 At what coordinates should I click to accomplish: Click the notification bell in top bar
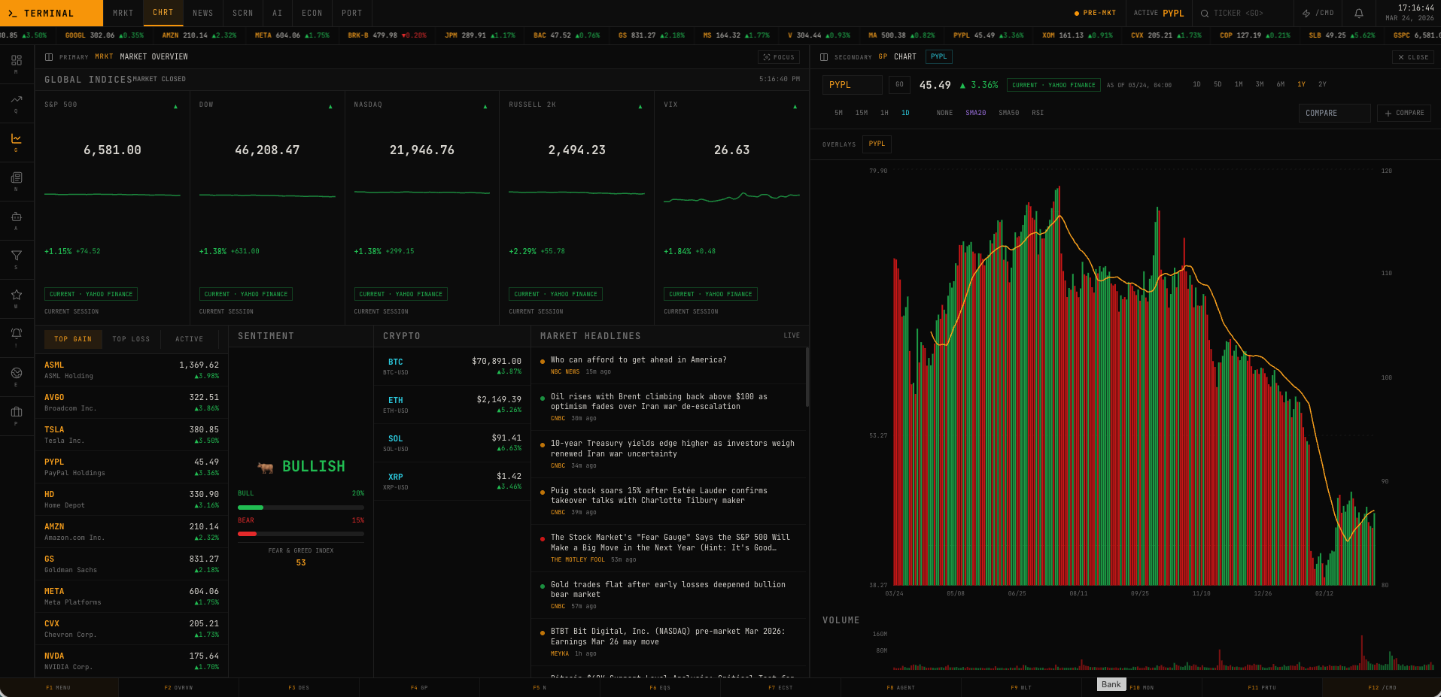tap(1359, 13)
